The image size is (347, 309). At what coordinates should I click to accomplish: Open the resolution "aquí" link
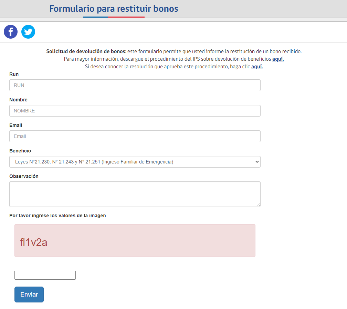tap(257, 67)
